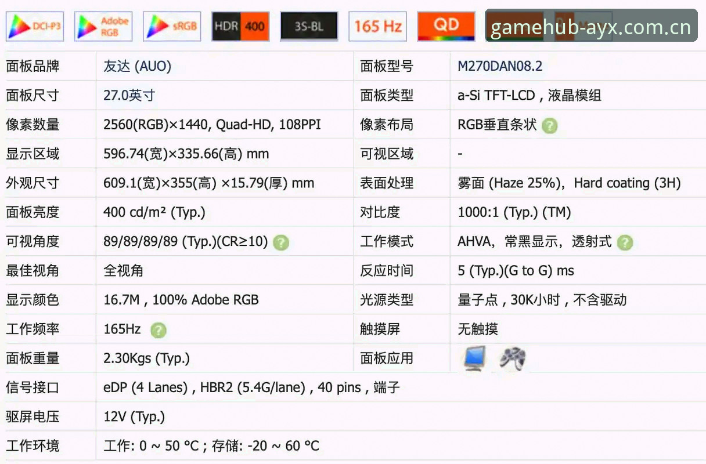Screen dimensions: 706x464
Task: Click the 400 cd/m² (Typ.) value
Action: 154,212
